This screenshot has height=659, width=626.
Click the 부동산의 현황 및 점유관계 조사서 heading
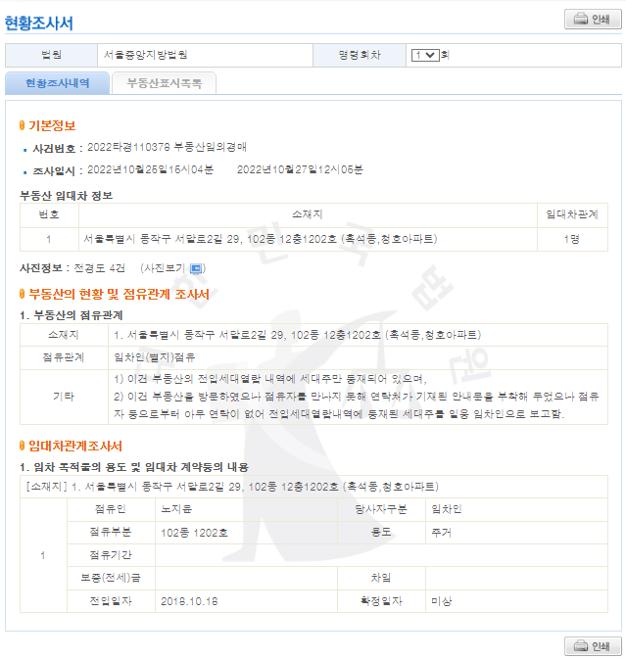119,294
